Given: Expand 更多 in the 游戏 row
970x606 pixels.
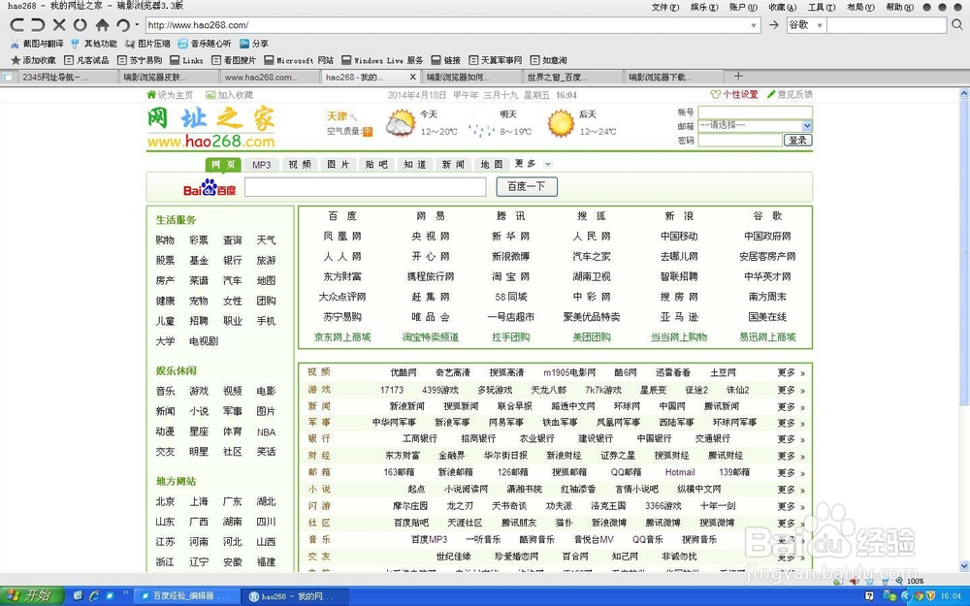Looking at the screenshot, I should pos(791,390).
